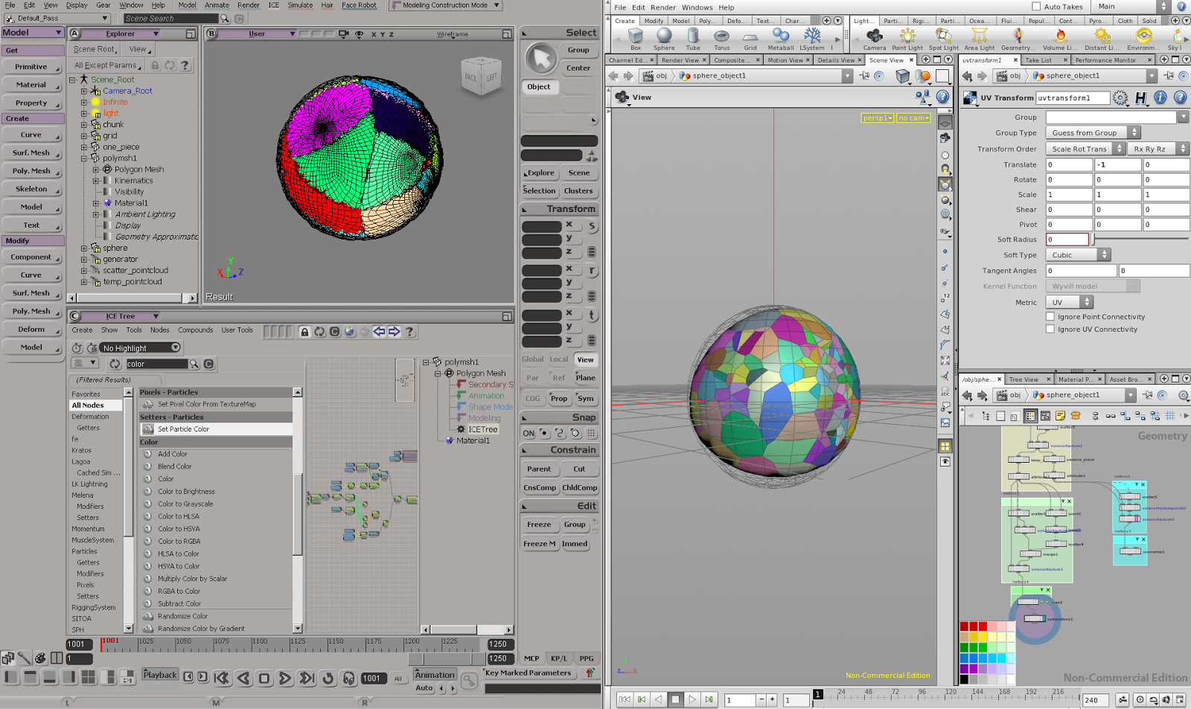Choose the LSystem shelf tool
Viewport: 1191px width, 709px height.
pos(812,39)
